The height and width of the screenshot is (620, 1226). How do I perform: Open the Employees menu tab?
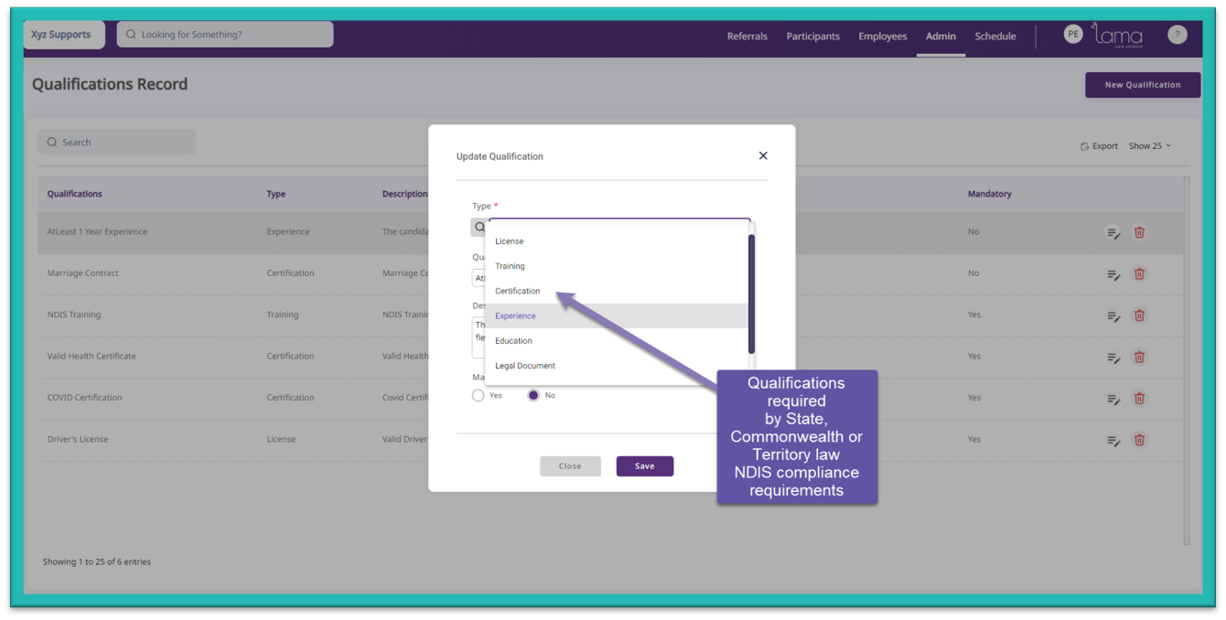882,37
